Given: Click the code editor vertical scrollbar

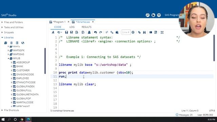Looking at the screenshot, I should pyautogui.click(x=214, y=48).
